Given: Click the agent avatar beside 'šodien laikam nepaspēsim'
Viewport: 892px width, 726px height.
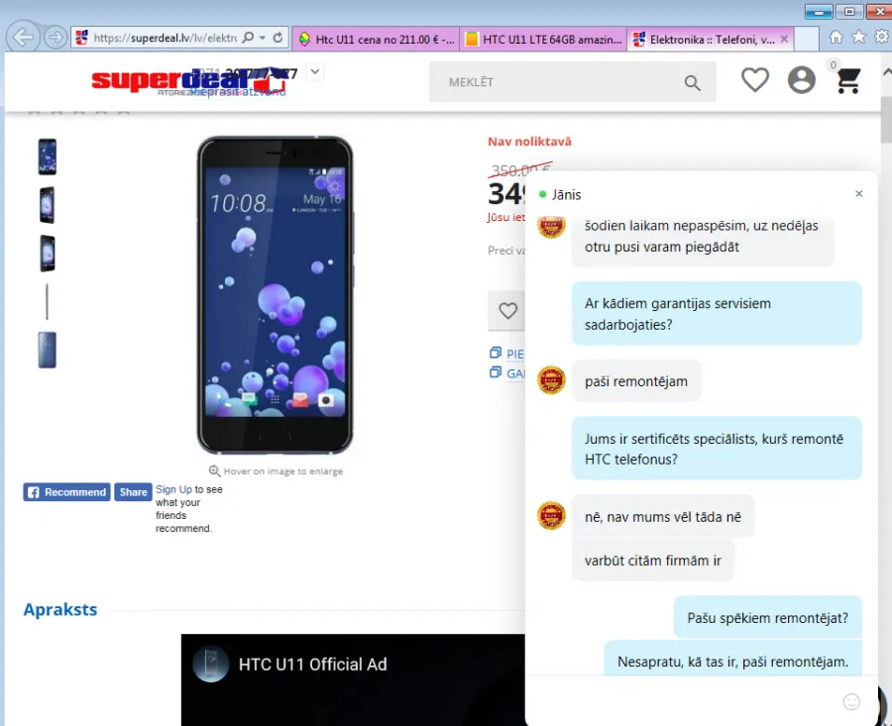Looking at the screenshot, I should pos(551,228).
